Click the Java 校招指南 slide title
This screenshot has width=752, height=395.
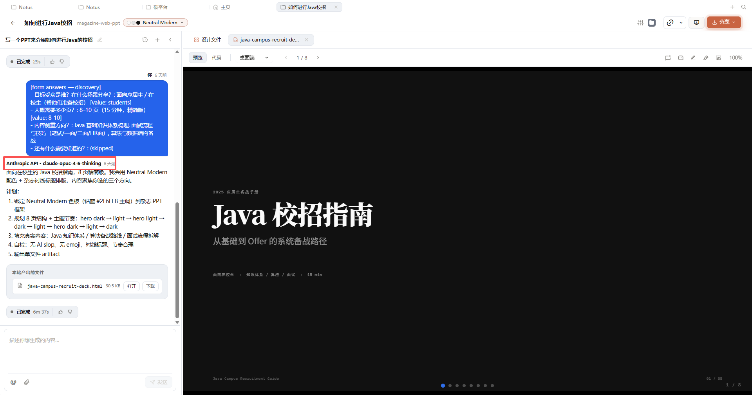[292, 215]
